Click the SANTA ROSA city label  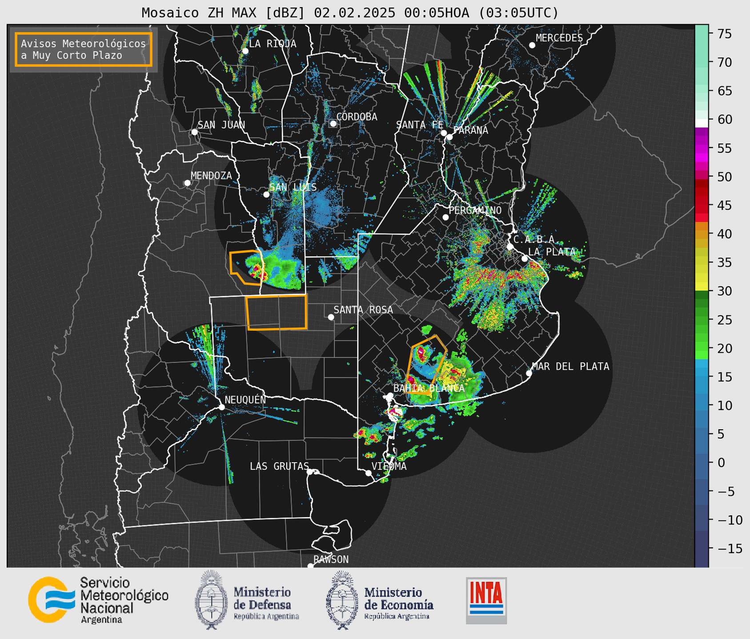[x=363, y=310]
